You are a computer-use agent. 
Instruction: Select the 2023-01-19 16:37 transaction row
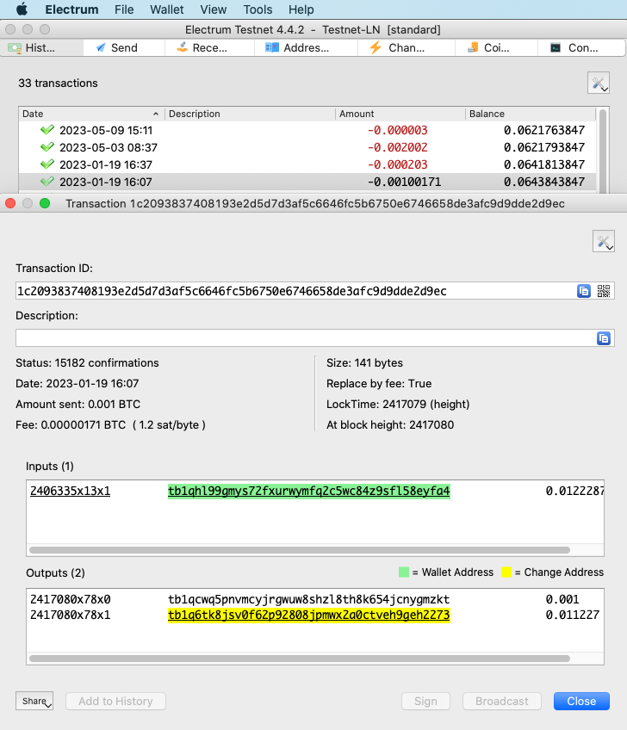click(x=307, y=164)
